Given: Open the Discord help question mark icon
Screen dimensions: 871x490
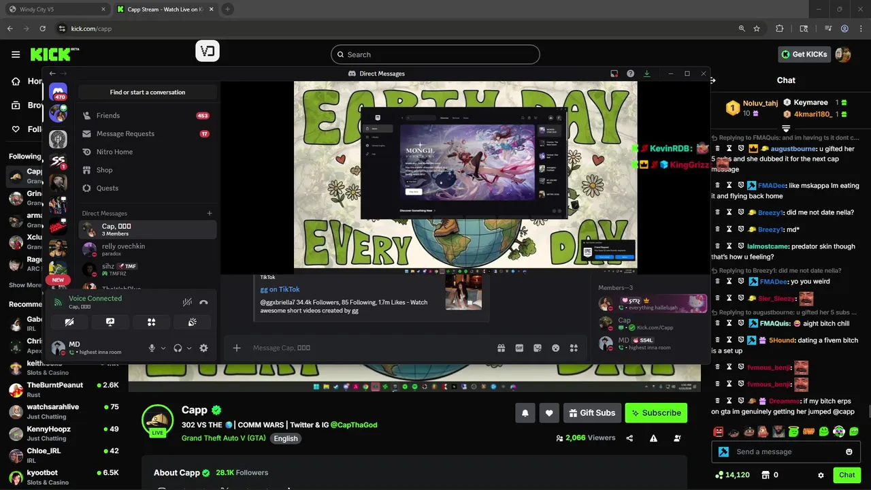Looking at the screenshot, I should point(631,73).
